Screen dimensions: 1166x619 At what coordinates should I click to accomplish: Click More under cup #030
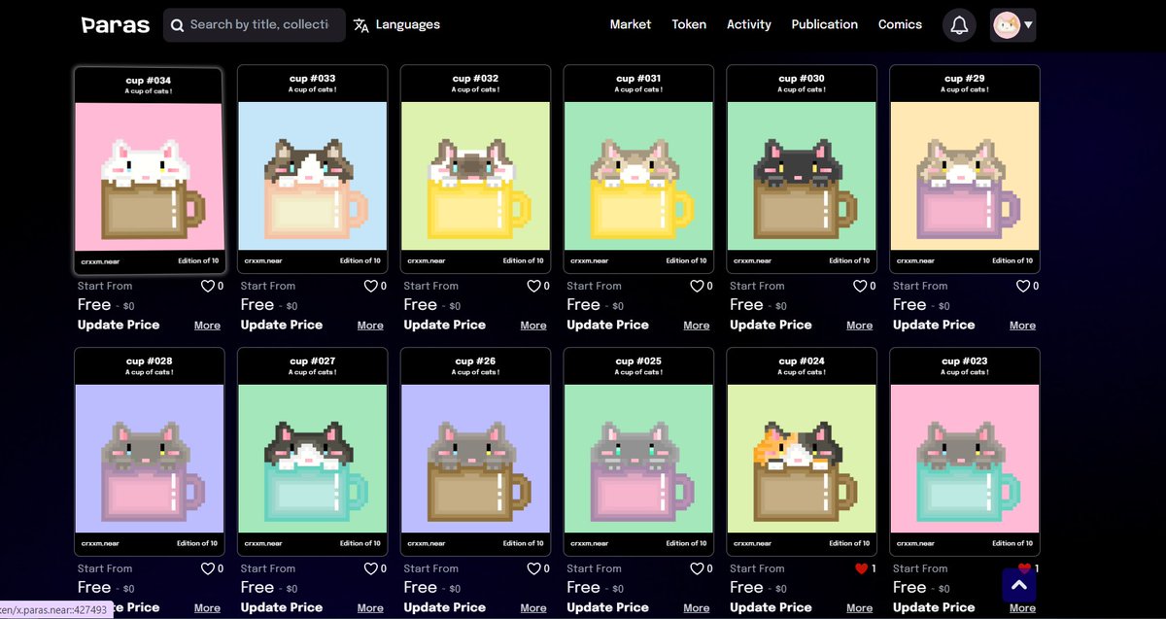(860, 326)
